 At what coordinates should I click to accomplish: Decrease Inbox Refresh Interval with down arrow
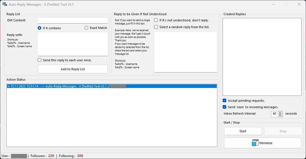280,115
